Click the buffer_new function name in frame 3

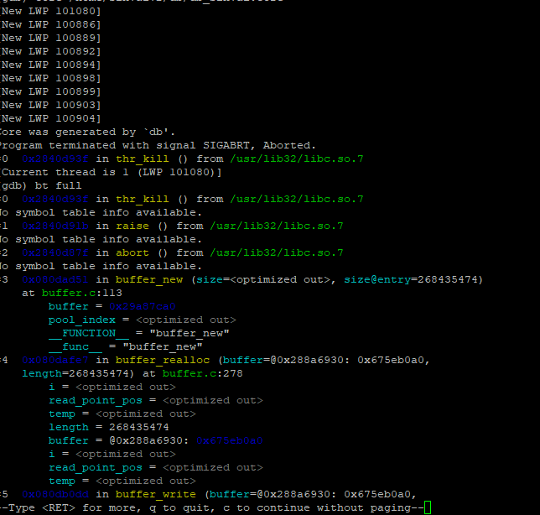[x=149, y=279]
